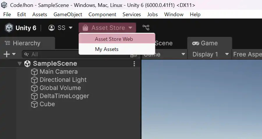This screenshot has height=139, width=262.
Task: Click the version control branch icon
Action: click(x=146, y=28)
